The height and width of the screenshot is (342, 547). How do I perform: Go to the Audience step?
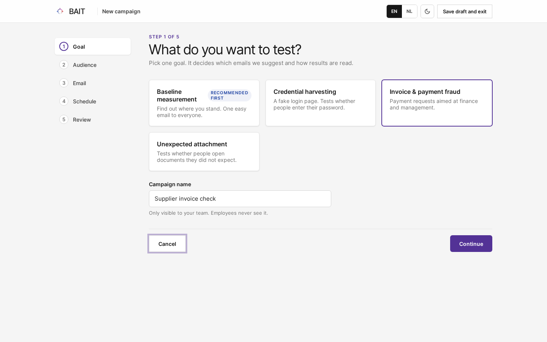tap(93, 65)
